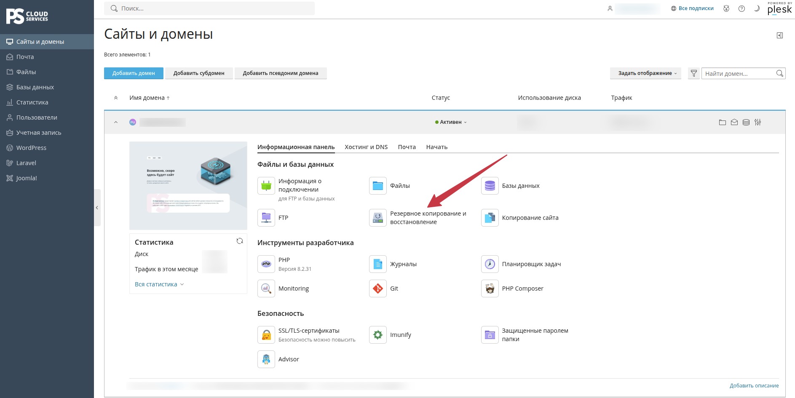This screenshot has height=398, width=795.
Task: Expand the Активен status dropdown
Action: coord(451,122)
